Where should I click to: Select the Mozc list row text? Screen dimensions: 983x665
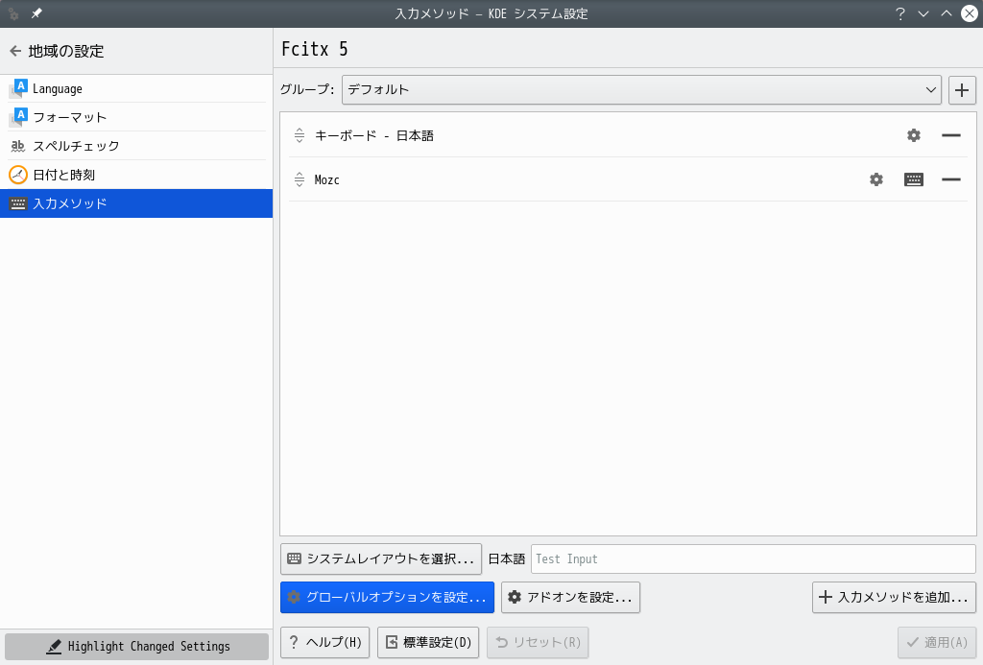tap(327, 179)
